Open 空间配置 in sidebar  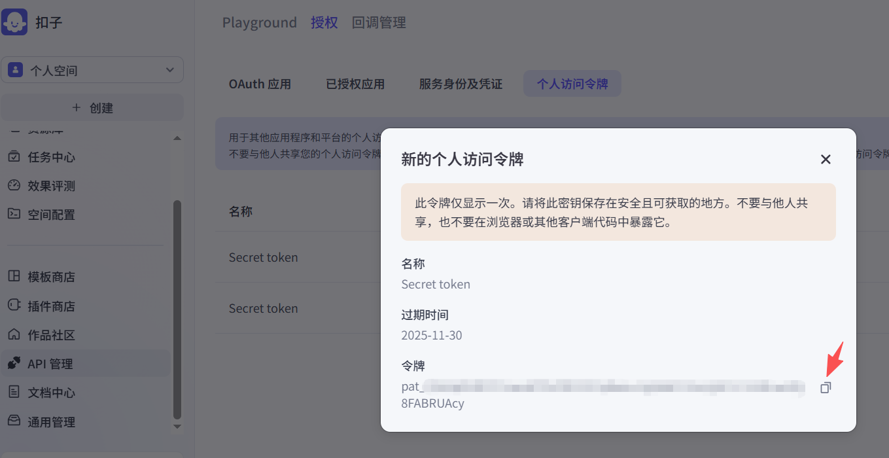(51, 215)
